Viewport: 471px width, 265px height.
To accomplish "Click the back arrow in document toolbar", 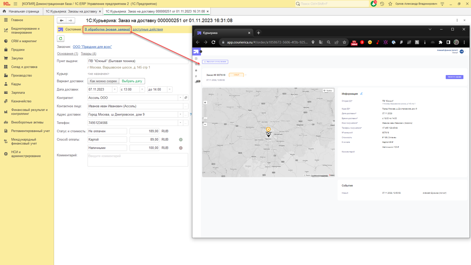I will pyautogui.click(x=61, y=20).
